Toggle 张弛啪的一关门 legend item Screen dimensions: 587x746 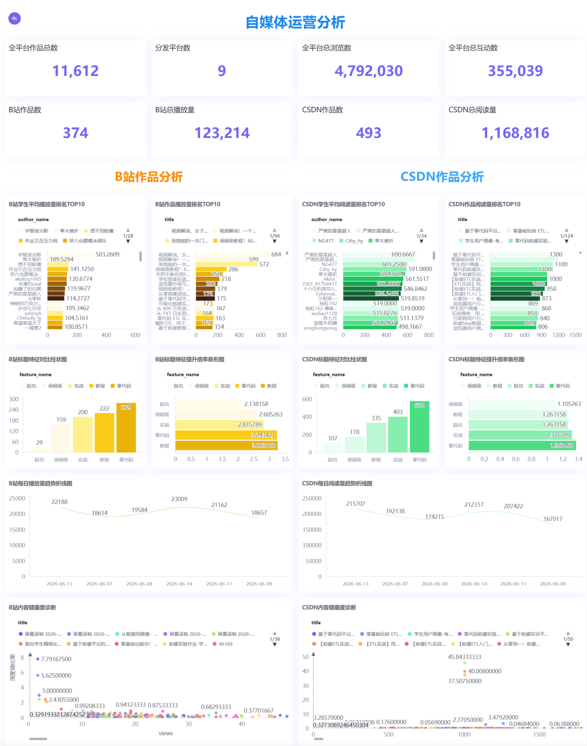186,241
